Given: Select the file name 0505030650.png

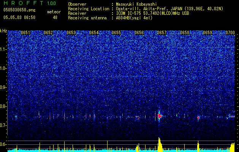Looking at the screenshot, I should pos(19,10).
